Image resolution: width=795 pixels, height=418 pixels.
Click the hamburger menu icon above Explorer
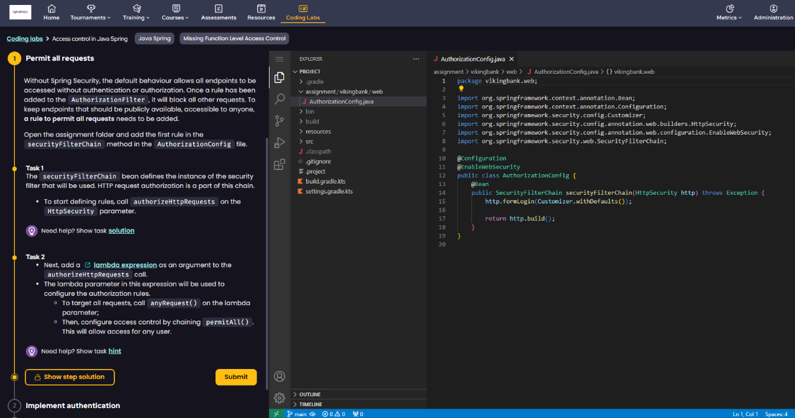[x=279, y=59]
